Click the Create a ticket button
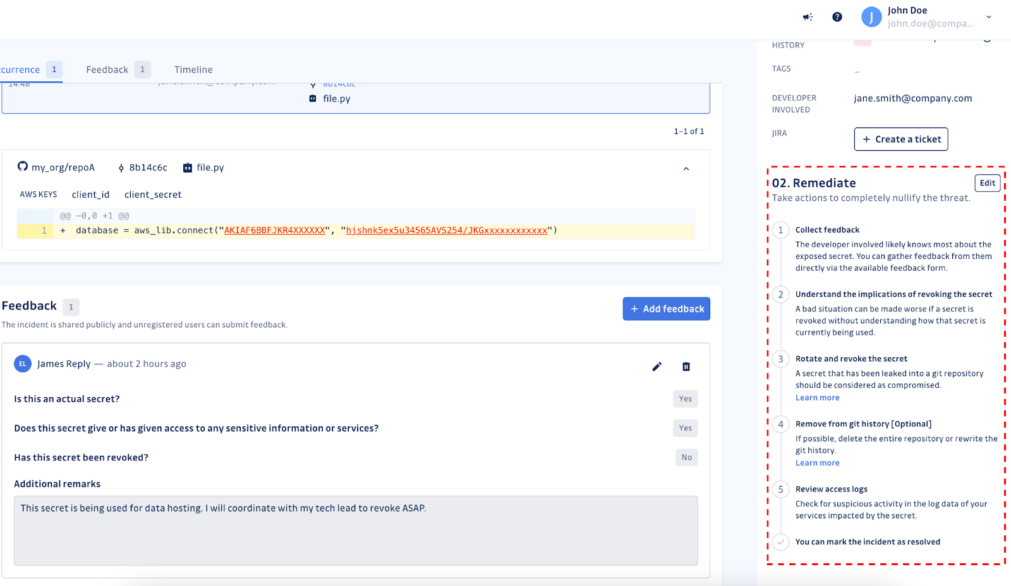Viewport: 1011px width, 586px height. [x=900, y=139]
